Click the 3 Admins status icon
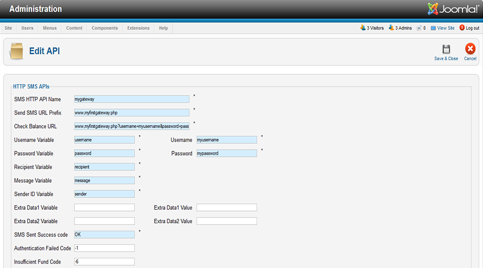 (x=391, y=28)
